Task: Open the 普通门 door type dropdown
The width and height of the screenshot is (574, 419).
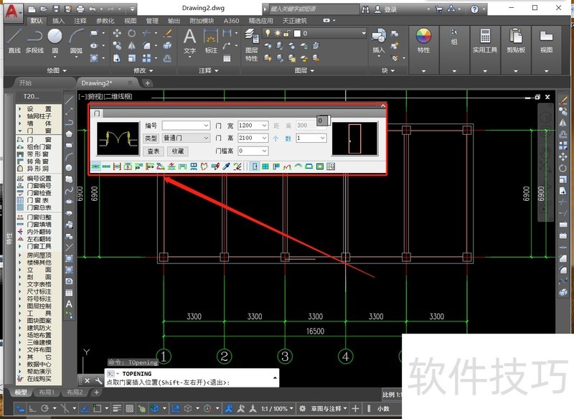Action: 205,138
